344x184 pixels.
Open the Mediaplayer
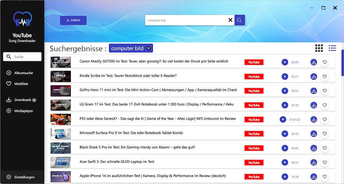[23, 111]
